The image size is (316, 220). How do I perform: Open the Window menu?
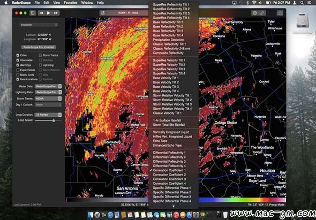pos(87,3)
